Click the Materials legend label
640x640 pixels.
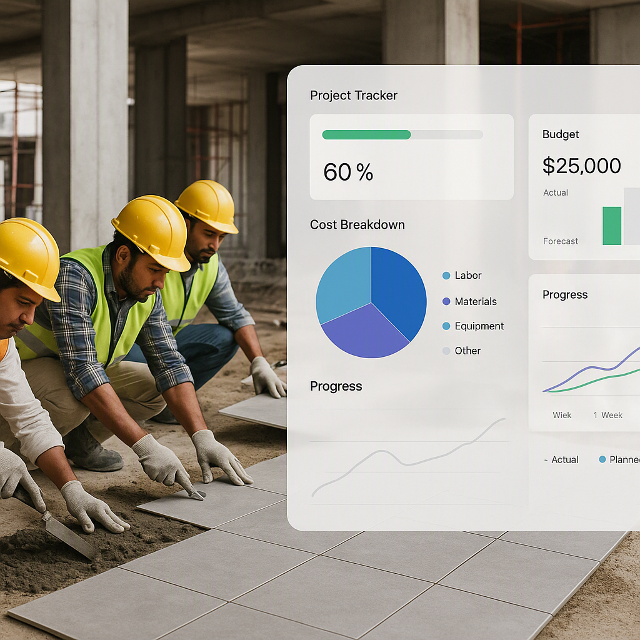(476, 302)
